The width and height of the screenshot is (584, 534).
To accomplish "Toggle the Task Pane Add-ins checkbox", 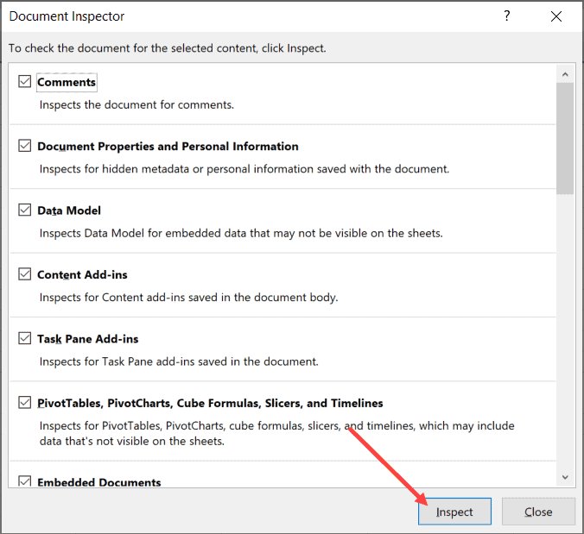I will (x=24, y=338).
